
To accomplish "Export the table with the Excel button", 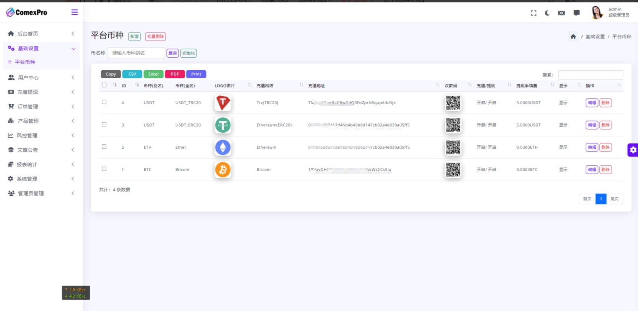I will coord(153,74).
